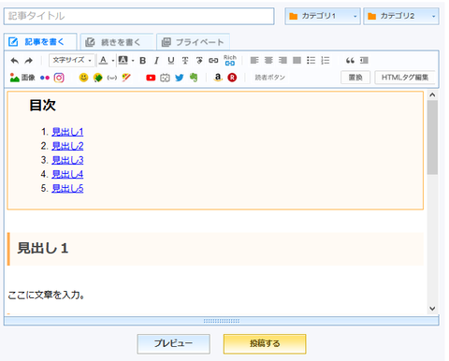Screen dimensions: 449x361
Task: Follow the 見出し2 table-of-contents link
Action: click(x=67, y=146)
